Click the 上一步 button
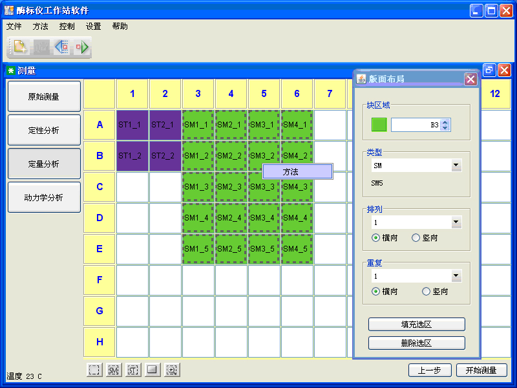This screenshot has width=517, height=388. coord(430,370)
